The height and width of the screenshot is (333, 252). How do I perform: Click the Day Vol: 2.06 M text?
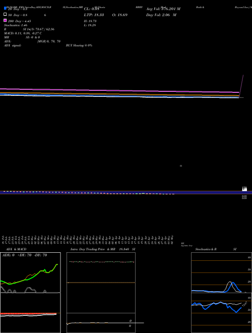161,15
